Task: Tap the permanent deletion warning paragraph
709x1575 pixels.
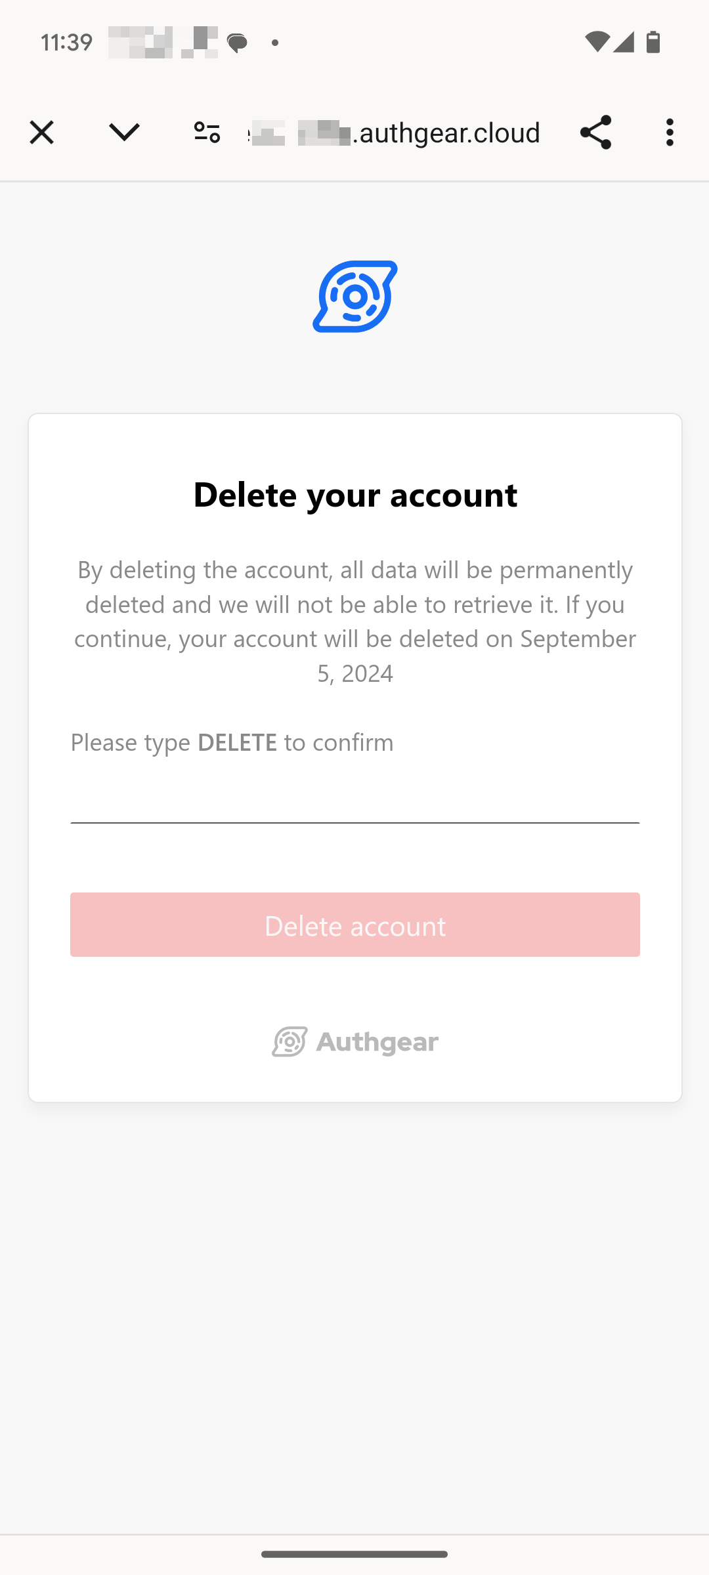Action: (x=355, y=621)
